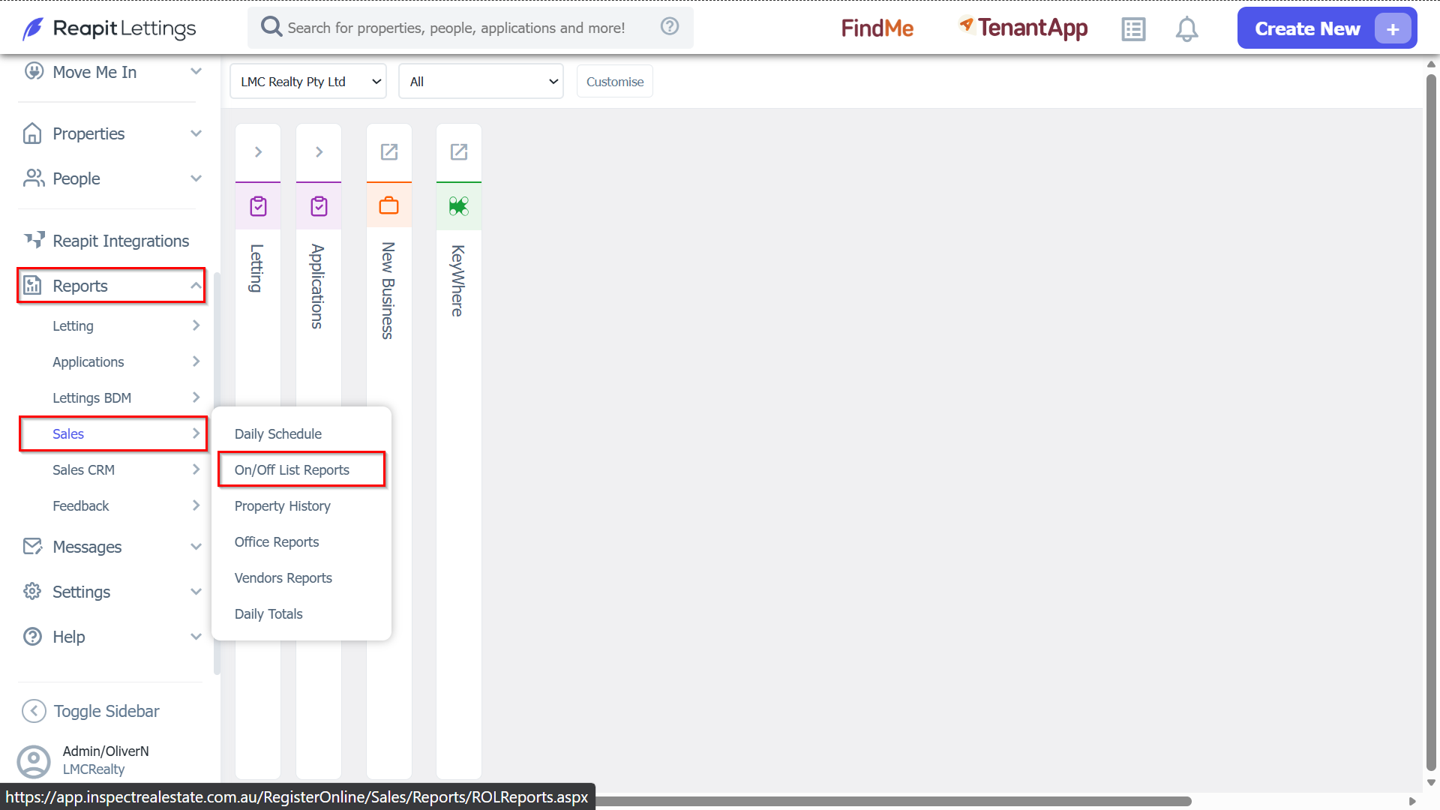
Task: Click the New Business briefcase icon
Action: pos(388,205)
